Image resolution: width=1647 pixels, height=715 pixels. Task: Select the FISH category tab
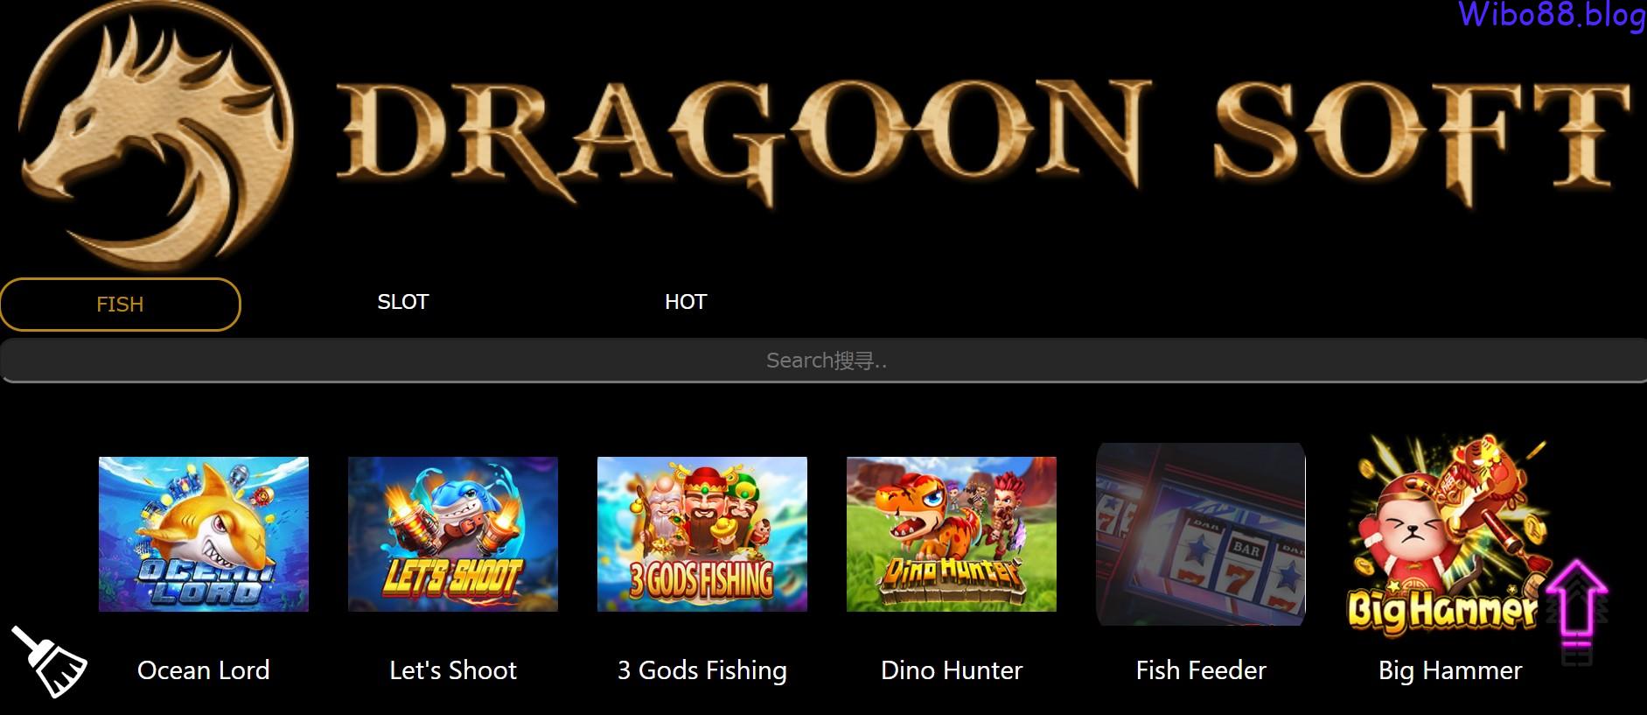pyautogui.click(x=120, y=305)
